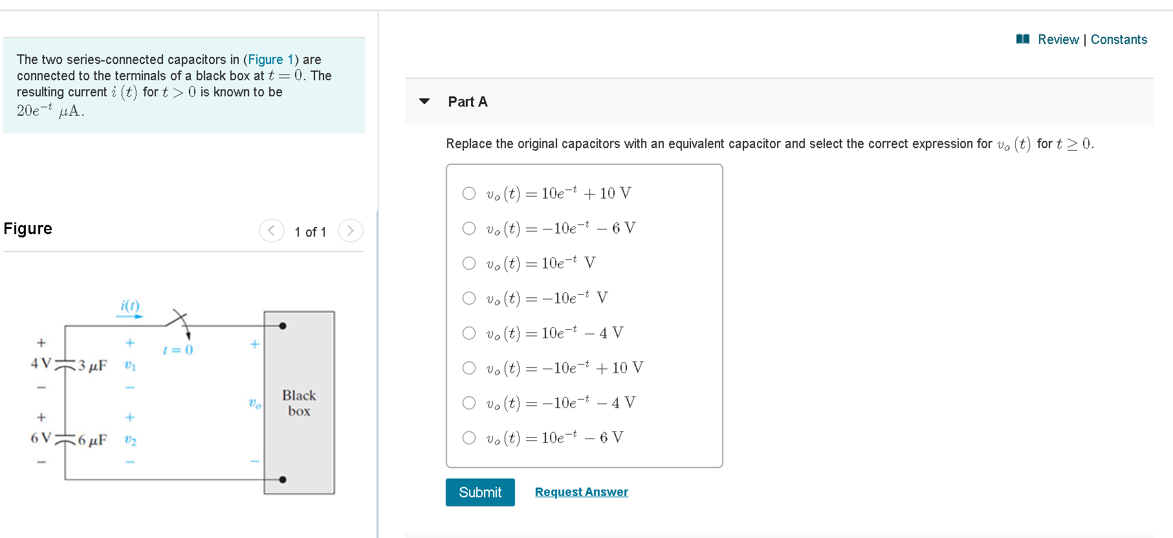1173x538 pixels.
Task: Click the Part A header label
Action: [x=467, y=102]
